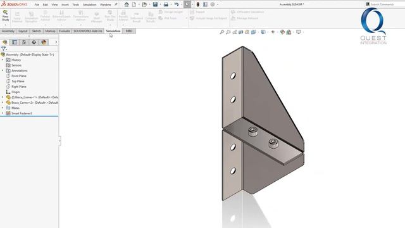Click the Undo arrow icon
The height and width of the screenshot is (228, 405).
177,4
